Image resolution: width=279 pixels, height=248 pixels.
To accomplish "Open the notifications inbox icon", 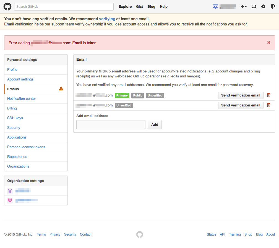I will tap(254, 7).
